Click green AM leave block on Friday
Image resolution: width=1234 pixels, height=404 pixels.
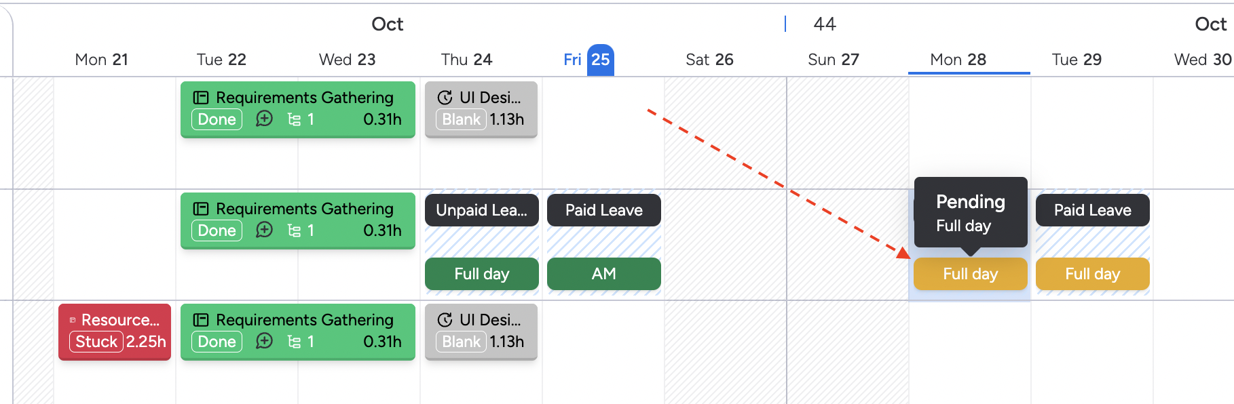(603, 274)
